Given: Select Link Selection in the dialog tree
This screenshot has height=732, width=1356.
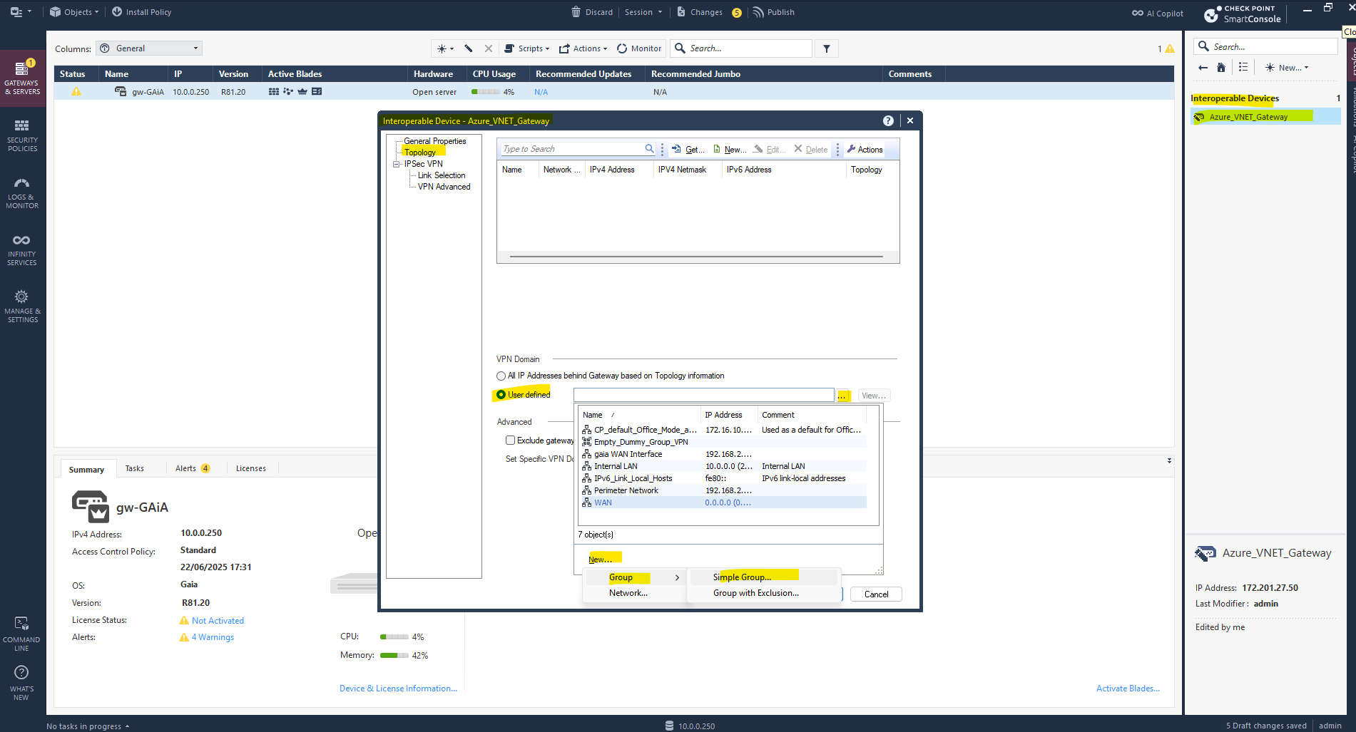Looking at the screenshot, I should [x=442, y=175].
